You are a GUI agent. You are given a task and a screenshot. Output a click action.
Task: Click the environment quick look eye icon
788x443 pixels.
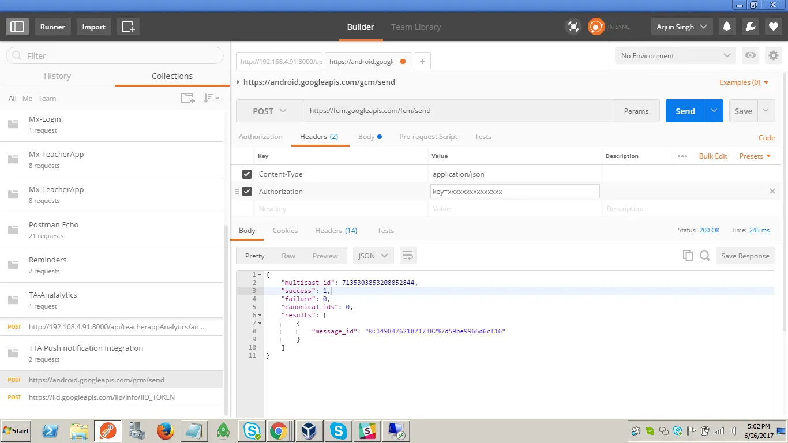[750, 55]
